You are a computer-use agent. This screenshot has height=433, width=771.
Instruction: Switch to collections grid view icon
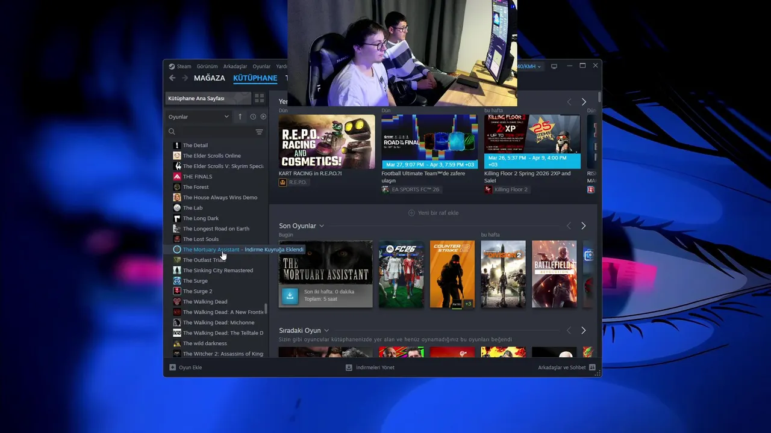(259, 98)
